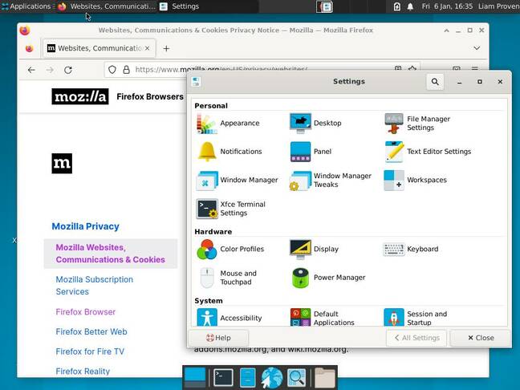Open Window Manager settings
520x390 pixels.
click(237, 180)
